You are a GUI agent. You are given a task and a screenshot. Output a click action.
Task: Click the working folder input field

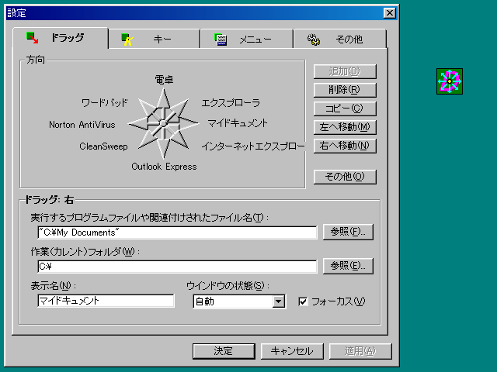177,267
